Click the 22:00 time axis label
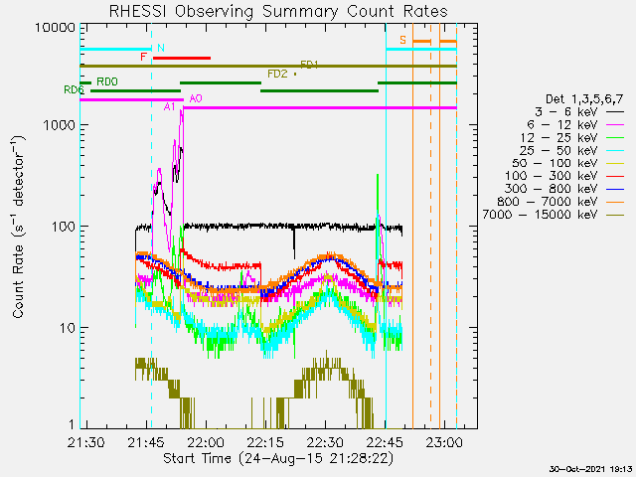The height and width of the screenshot is (477, 636). (206, 442)
